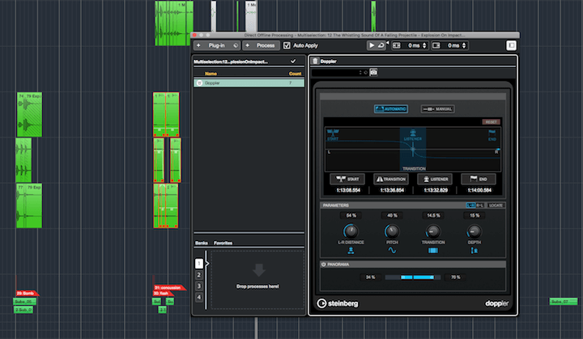This screenshot has height=339, width=583.
Task: Click the bars icon under Transition knob
Action: pyautogui.click(x=432, y=251)
